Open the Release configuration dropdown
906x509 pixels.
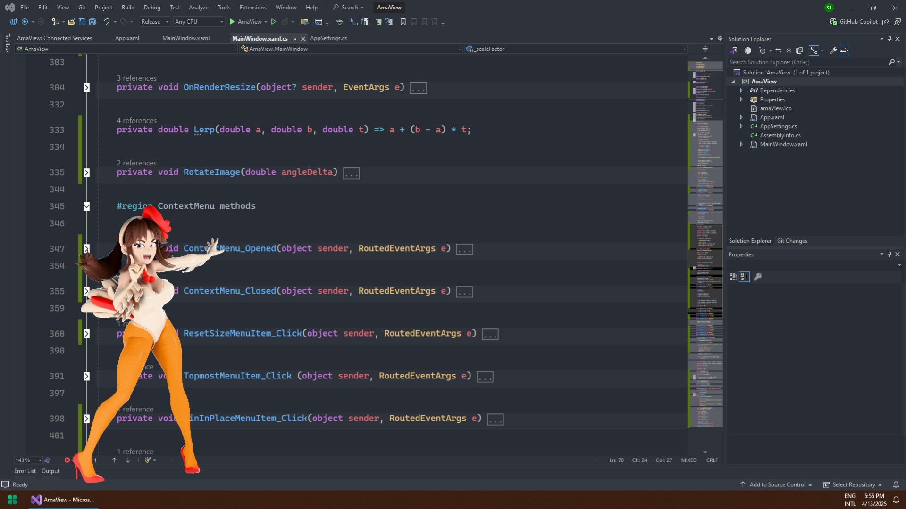click(x=154, y=22)
